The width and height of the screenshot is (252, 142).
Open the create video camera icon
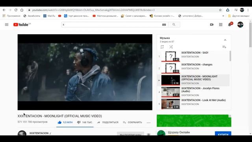point(212,24)
